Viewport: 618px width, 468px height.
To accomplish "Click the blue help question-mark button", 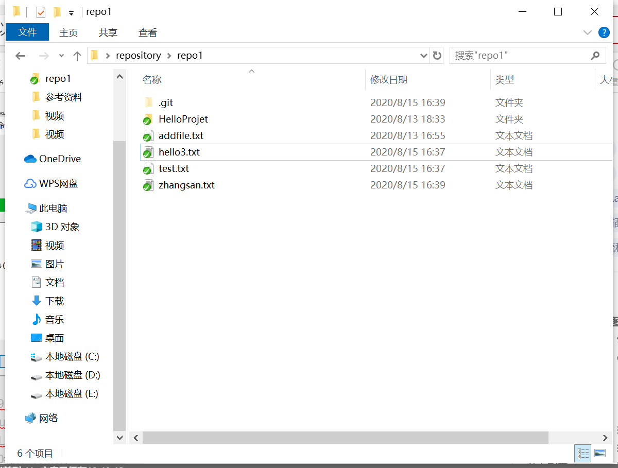I will click(x=604, y=32).
